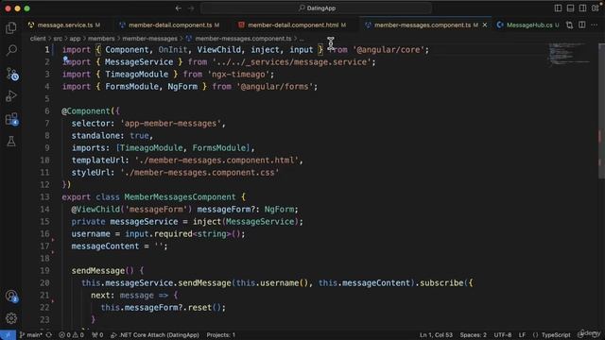Go back with the navigation arrow
Viewport: 605px width, 340px height.
pos(179,8)
